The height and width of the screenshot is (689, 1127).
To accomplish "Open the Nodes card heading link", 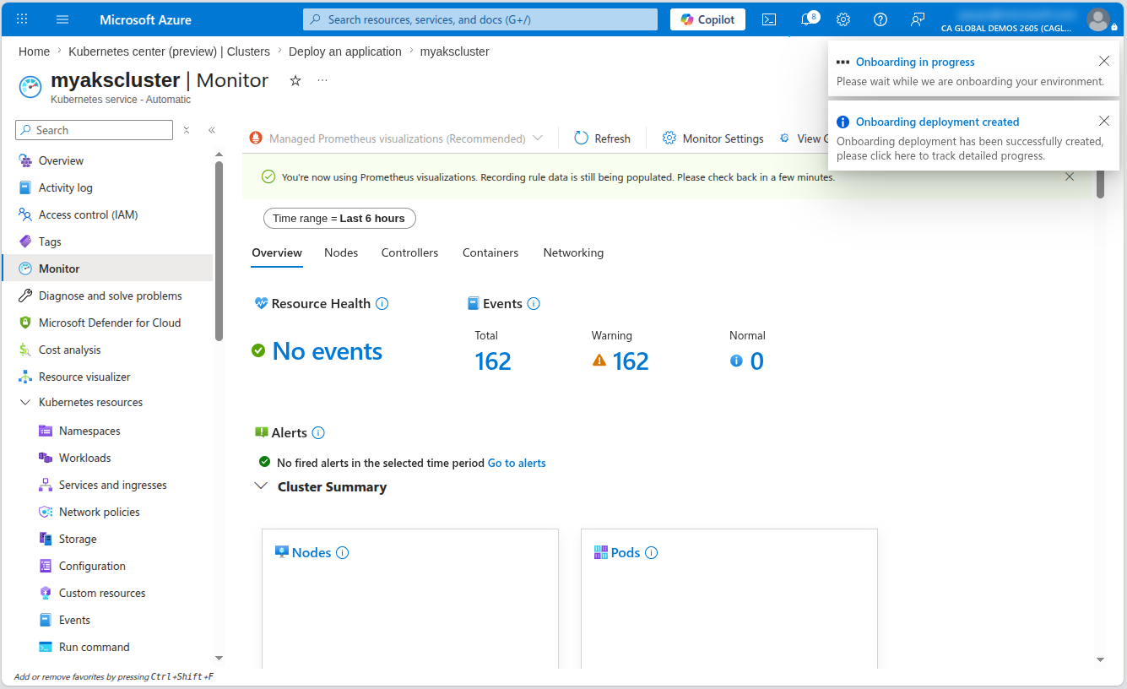I will coord(312,552).
